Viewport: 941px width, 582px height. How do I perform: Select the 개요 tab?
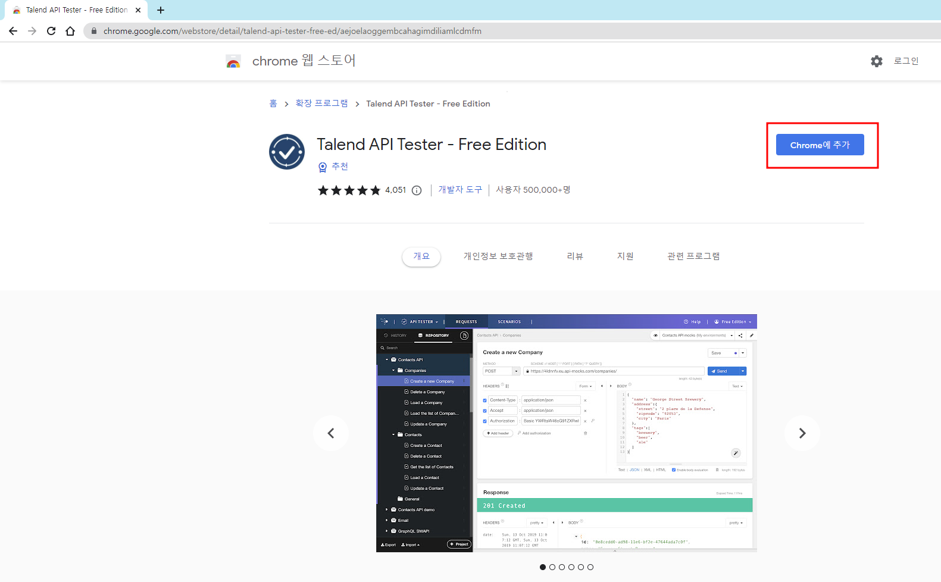(421, 256)
